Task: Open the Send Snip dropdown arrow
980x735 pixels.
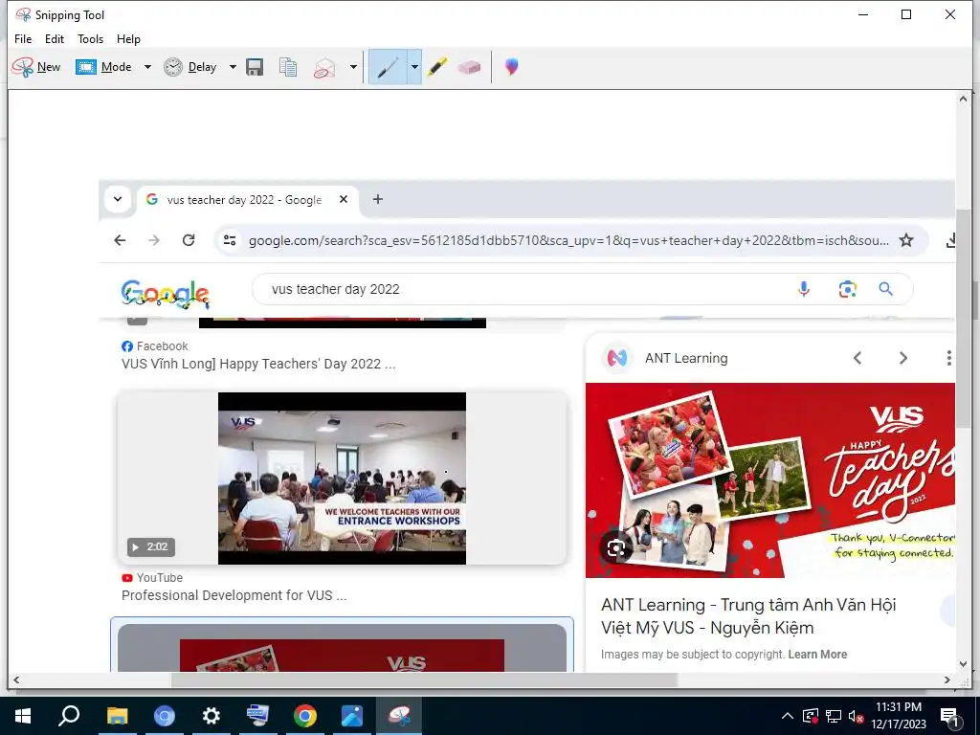Action: click(x=353, y=67)
